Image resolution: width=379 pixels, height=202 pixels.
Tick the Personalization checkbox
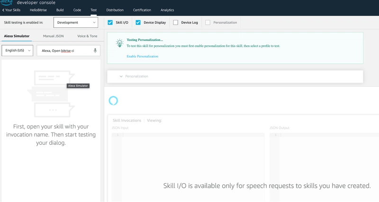click(x=208, y=22)
